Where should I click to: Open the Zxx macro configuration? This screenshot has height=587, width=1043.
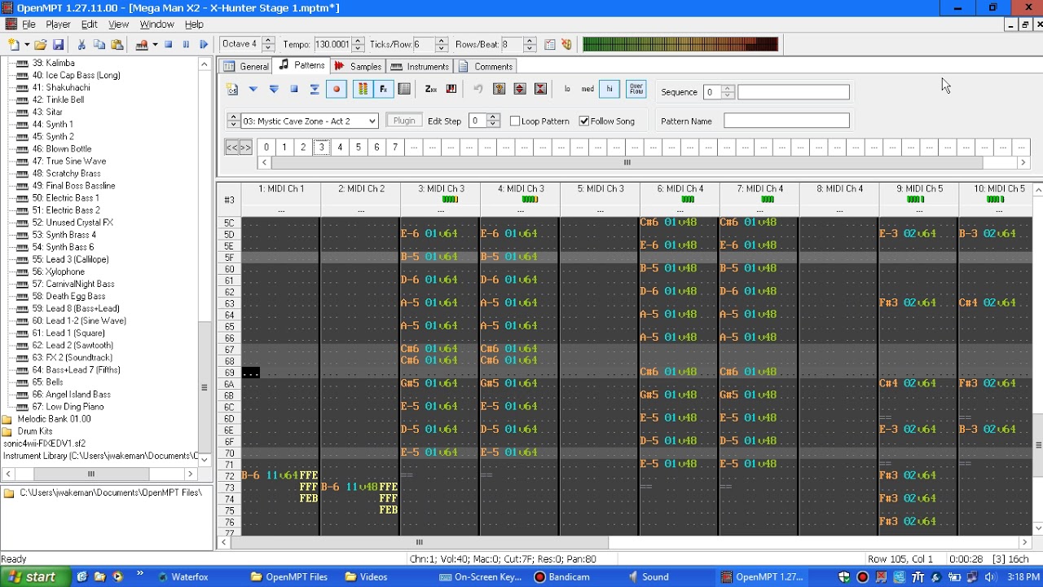430,89
